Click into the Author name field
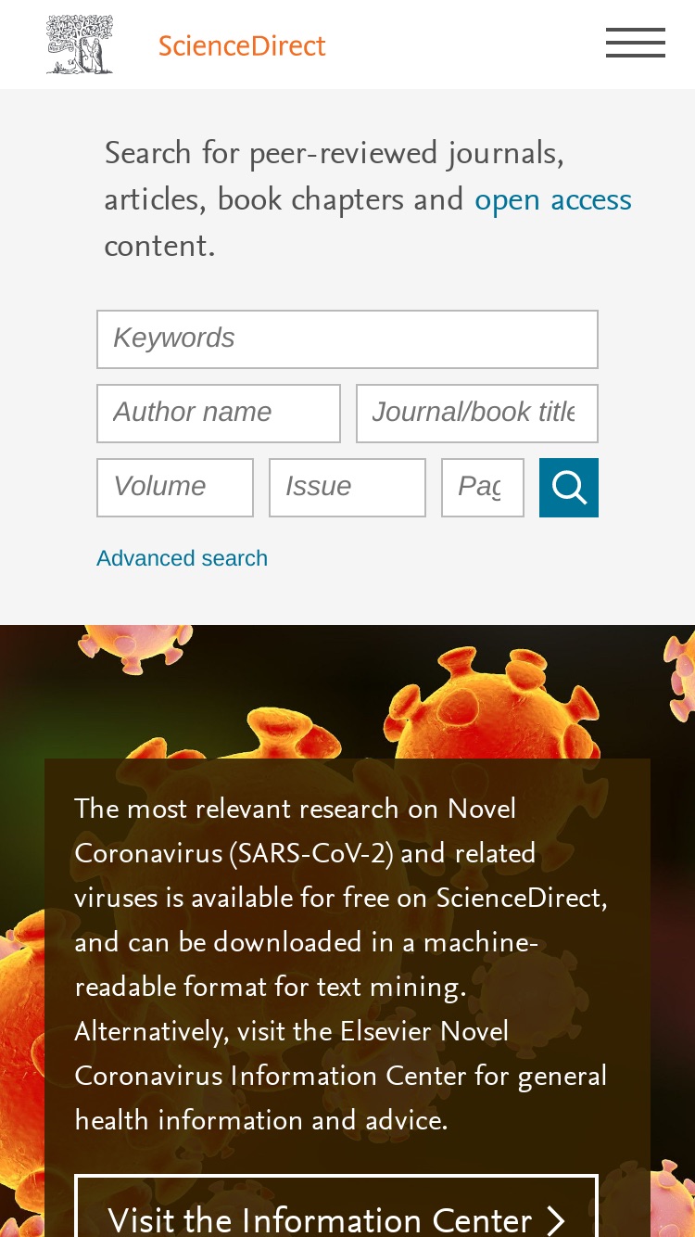Image resolution: width=695 pixels, height=1237 pixels. click(x=219, y=414)
